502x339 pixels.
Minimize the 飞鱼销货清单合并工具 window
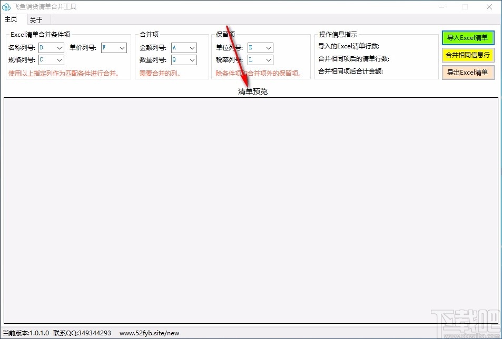(442, 7)
